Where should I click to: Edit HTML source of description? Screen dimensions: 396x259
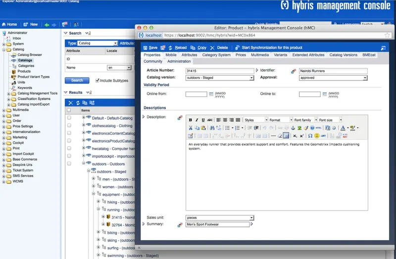click(319, 128)
